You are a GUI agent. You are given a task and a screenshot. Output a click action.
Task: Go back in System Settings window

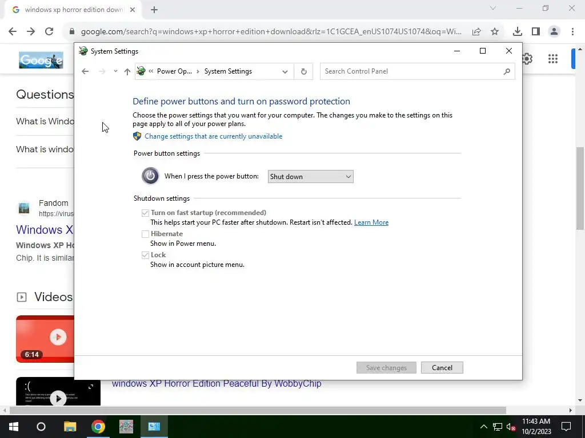tap(85, 71)
